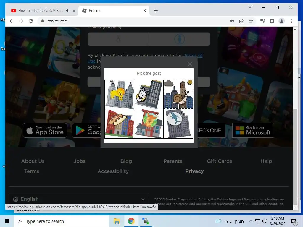Reload the roblox.com page
This screenshot has height=227, width=303.
[x=31, y=21]
